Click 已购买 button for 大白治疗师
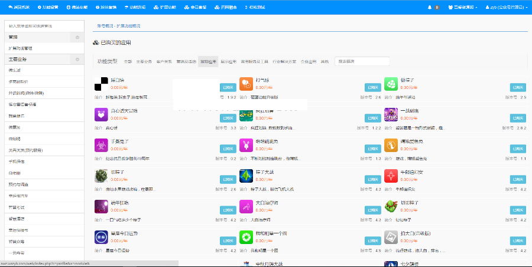 [373, 210]
